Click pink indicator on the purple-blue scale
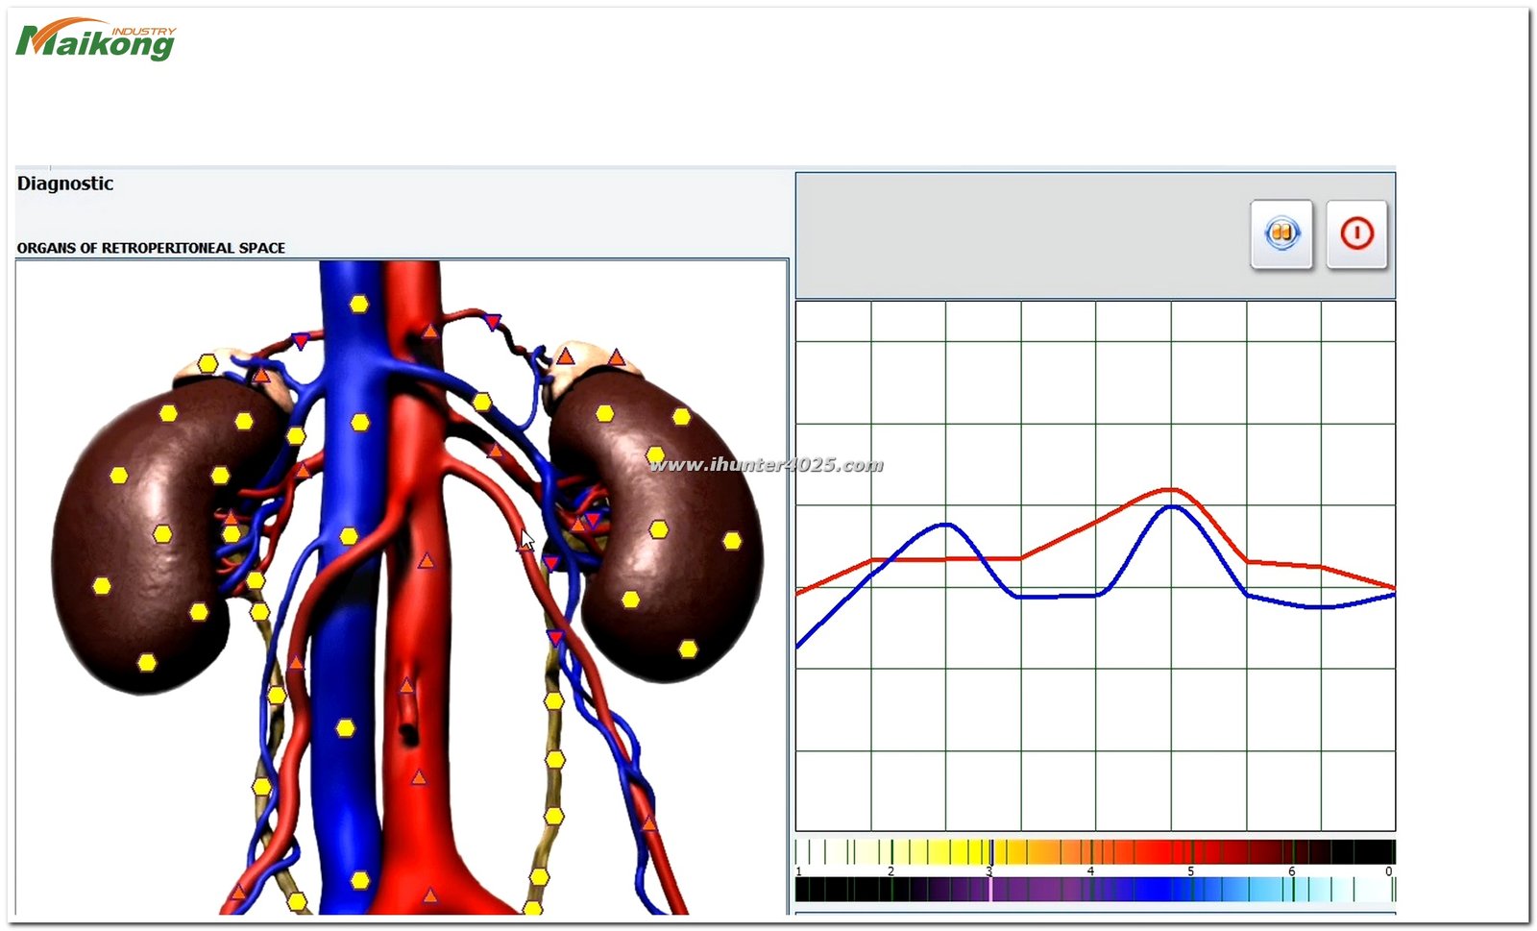 [x=990, y=890]
